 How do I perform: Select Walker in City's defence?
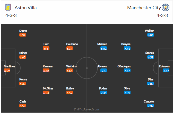point(149,31)
